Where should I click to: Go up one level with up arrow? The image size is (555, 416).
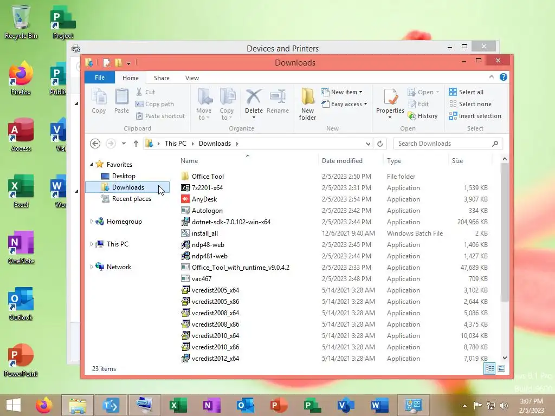136,144
